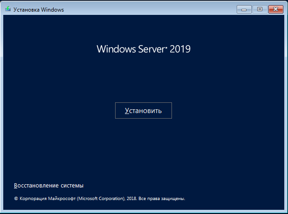
Task: Click the Windows setup icon in title bar
Action: pos(8,9)
